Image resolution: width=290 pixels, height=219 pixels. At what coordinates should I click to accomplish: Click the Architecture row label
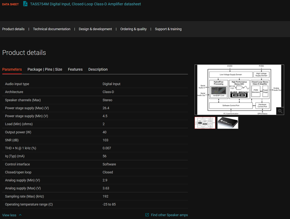point(14,92)
